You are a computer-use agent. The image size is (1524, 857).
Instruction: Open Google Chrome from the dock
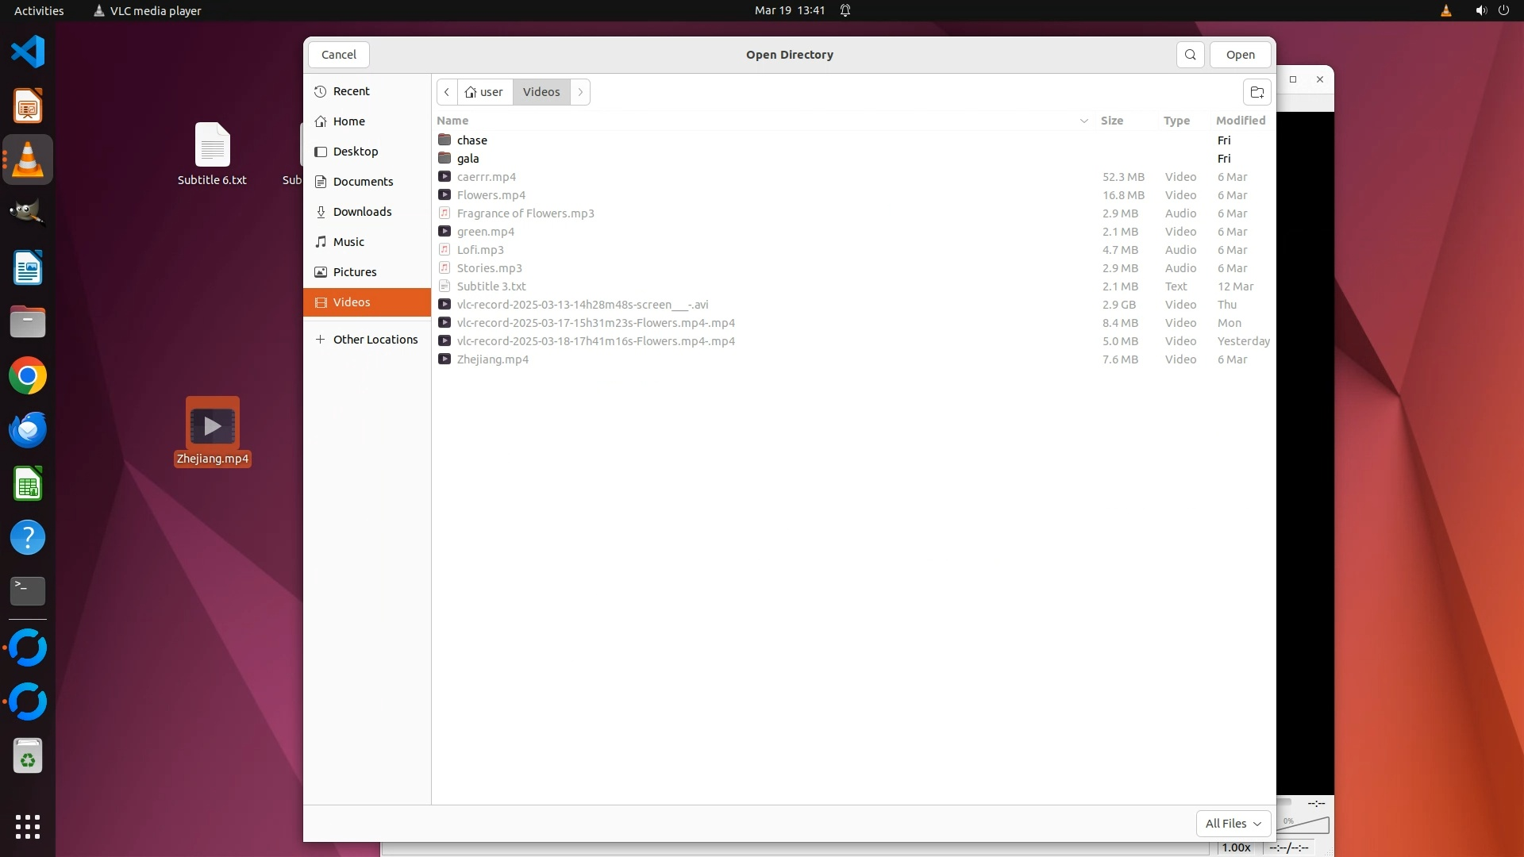[x=28, y=376]
